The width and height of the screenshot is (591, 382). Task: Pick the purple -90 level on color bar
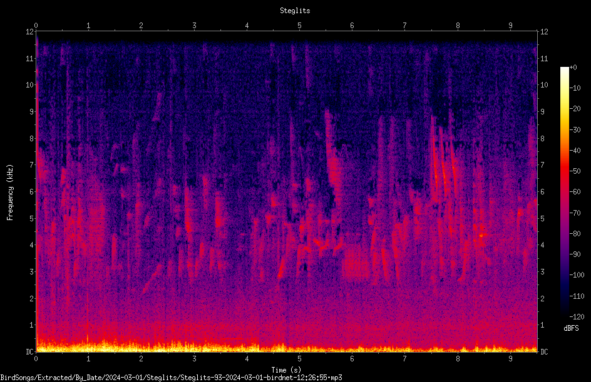coord(564,254)
